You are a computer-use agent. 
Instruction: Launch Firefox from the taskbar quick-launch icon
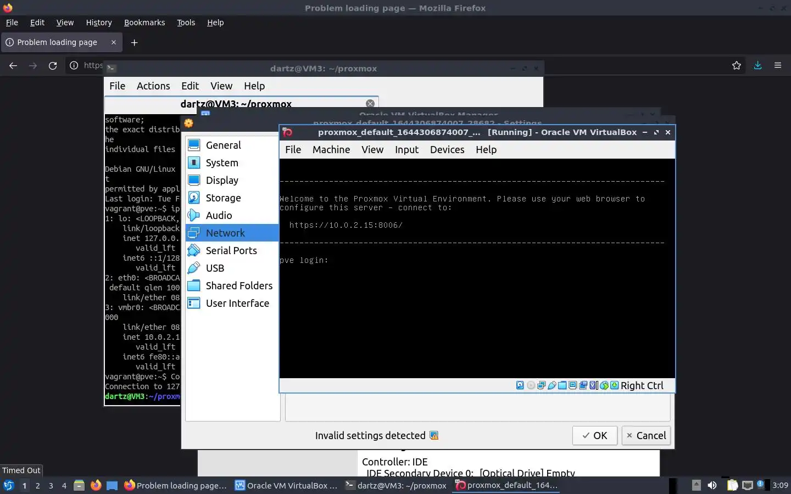tap(96, 485)
